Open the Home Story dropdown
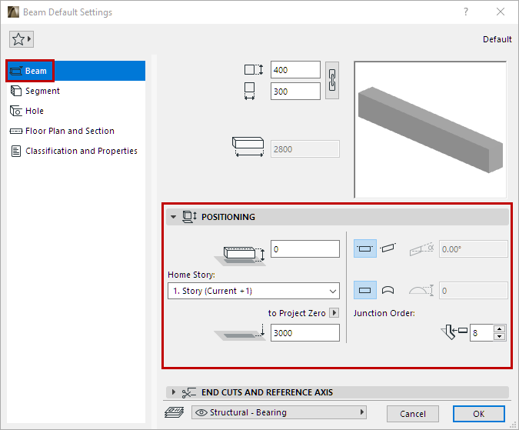This screenshot has height=430, width=519. coord(254,291)
